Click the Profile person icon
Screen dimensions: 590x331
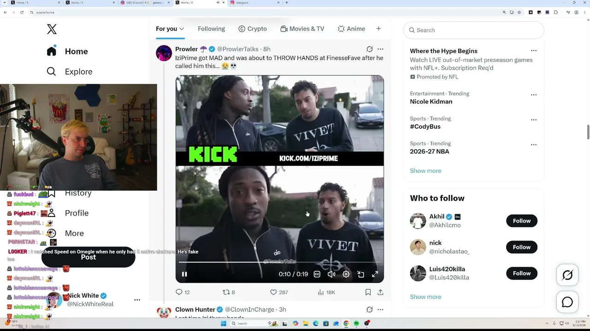(x=52, y=213)
